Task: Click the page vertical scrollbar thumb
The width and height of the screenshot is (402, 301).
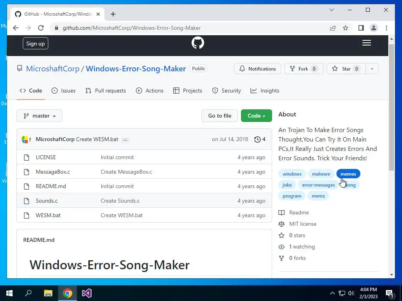Action: pyautogui.click(x=391, y=107)
